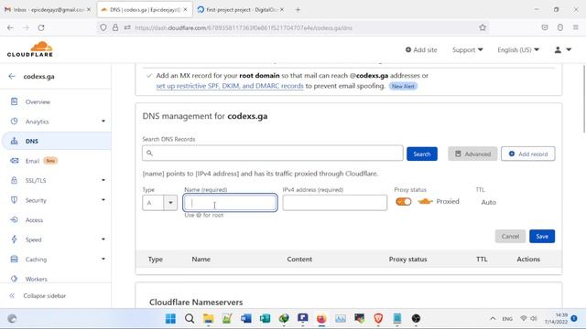
Task: Expand the Analytics submenu arrow
Action: 103,122
